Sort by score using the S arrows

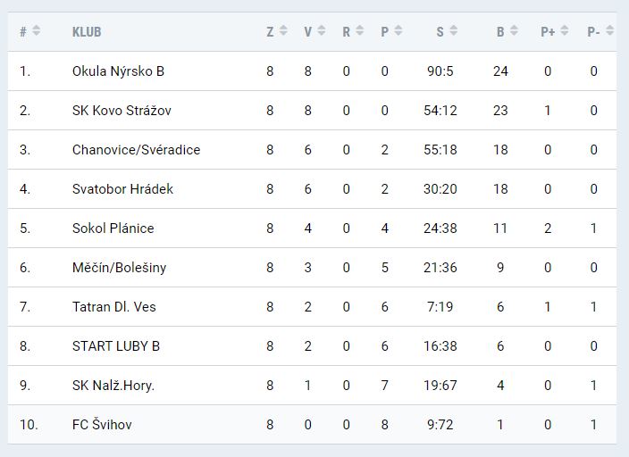(x=453, y=31)
